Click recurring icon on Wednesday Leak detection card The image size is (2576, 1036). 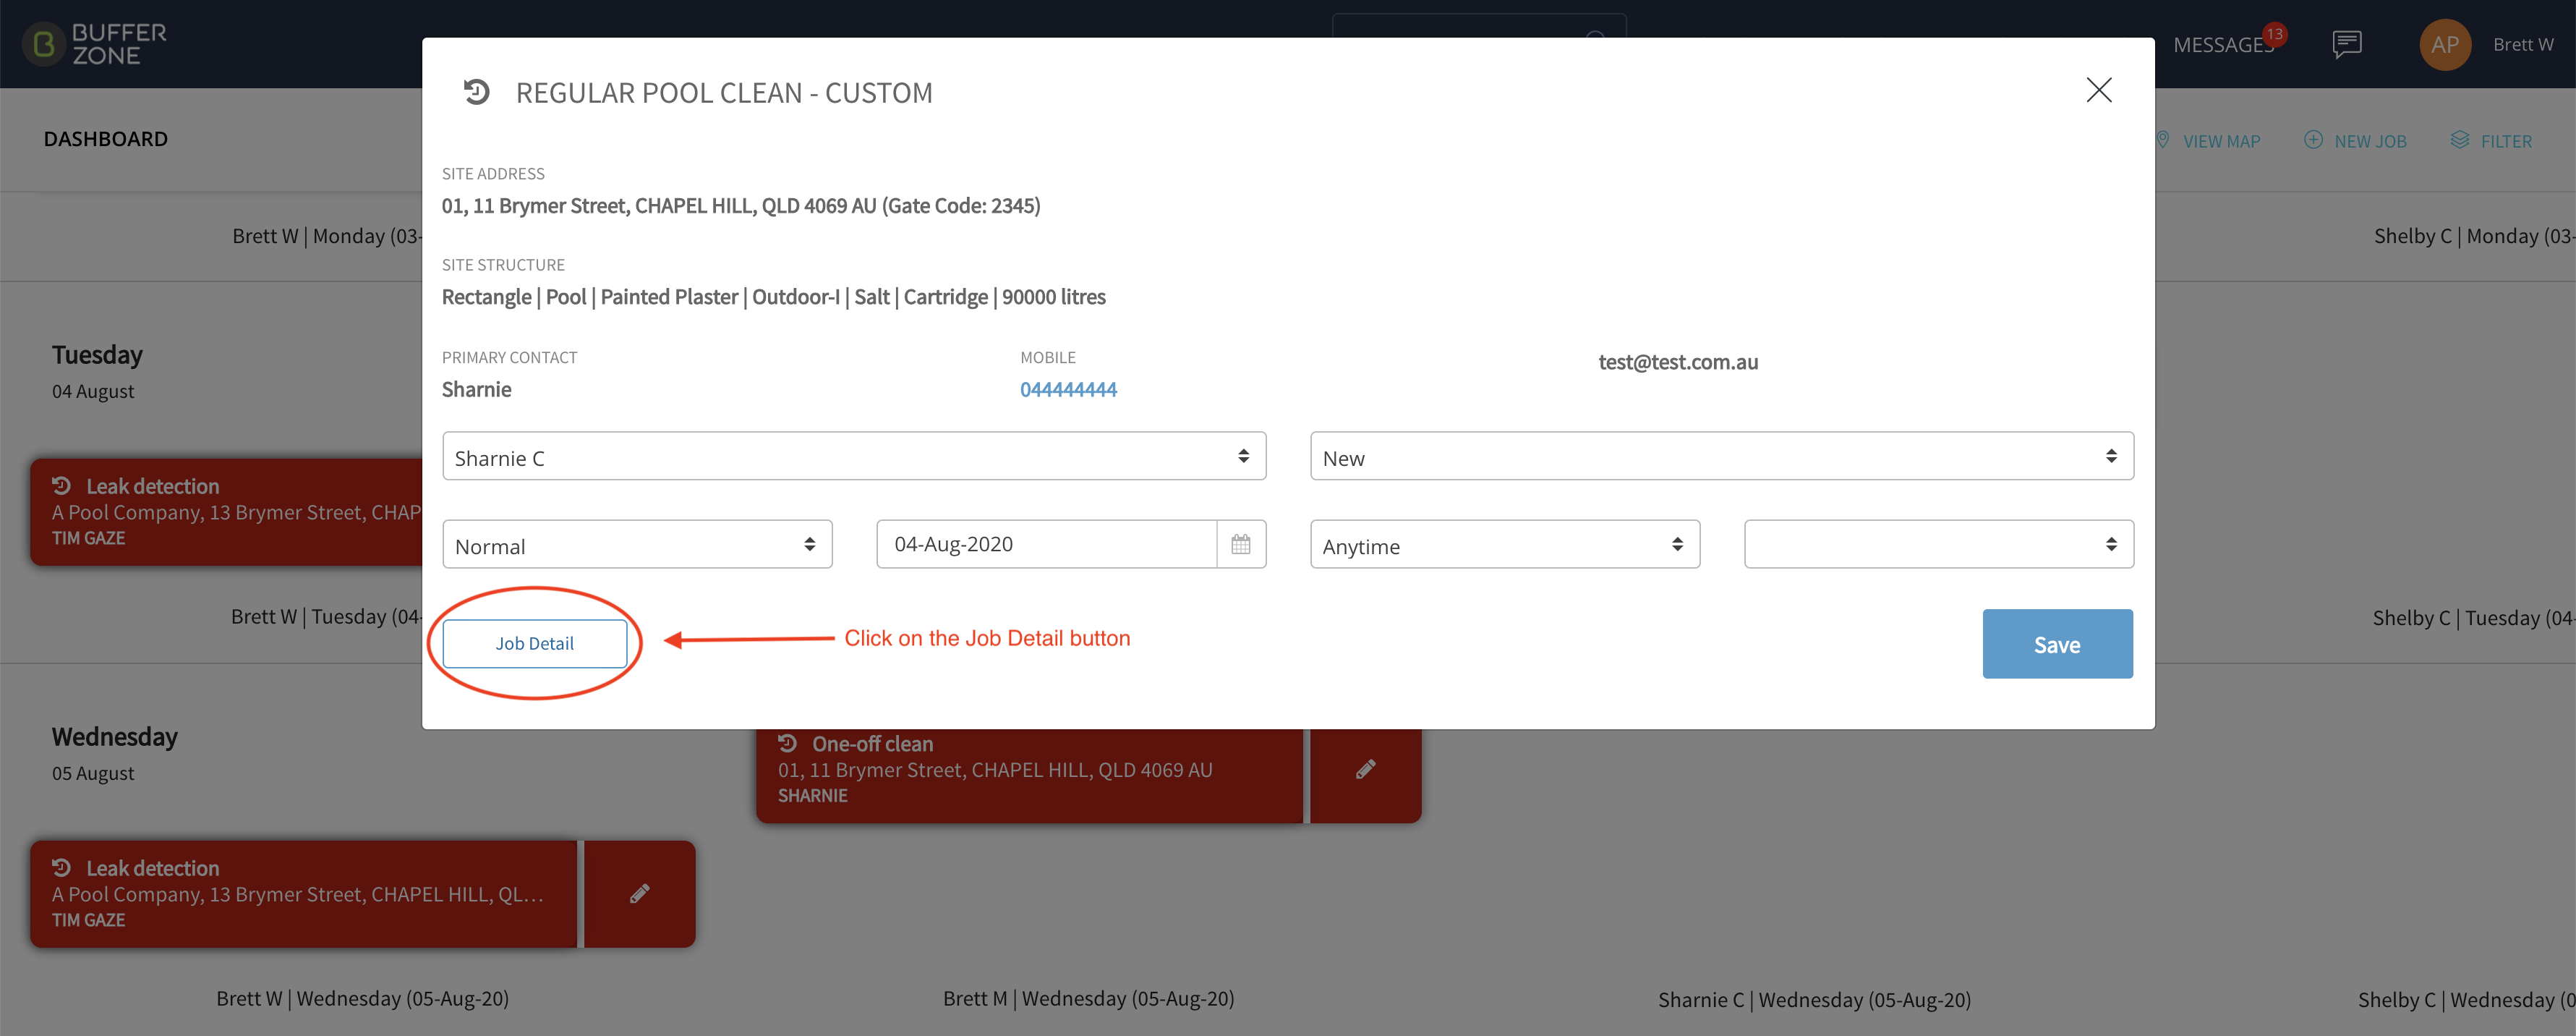[x=62, y=867]
